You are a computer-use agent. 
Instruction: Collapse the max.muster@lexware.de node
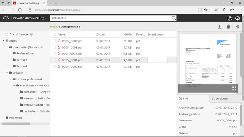(x=7, y=47)
